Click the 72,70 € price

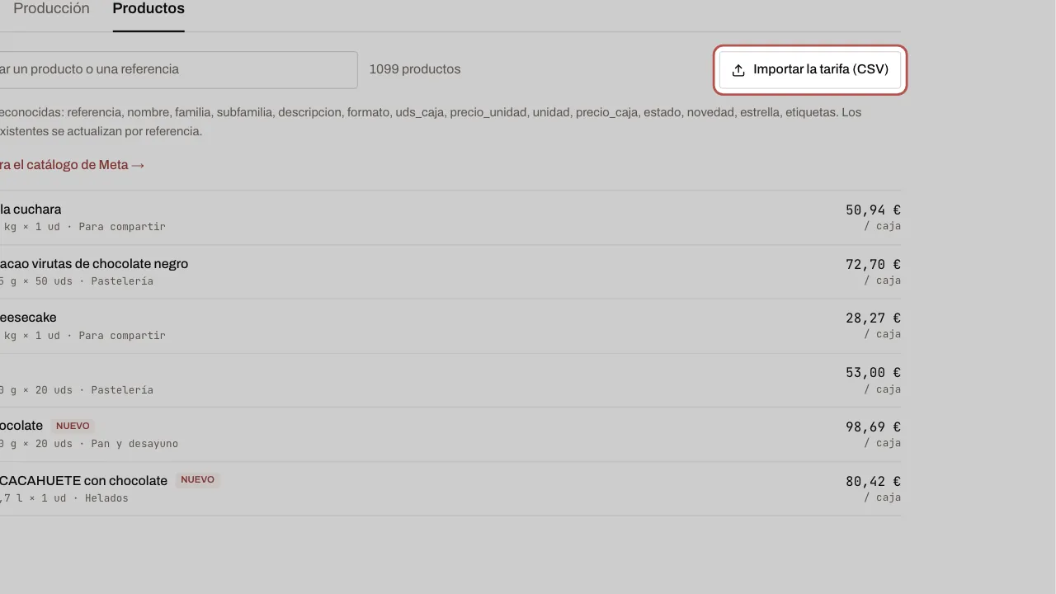pyautogui.click(x=873, y=265)
